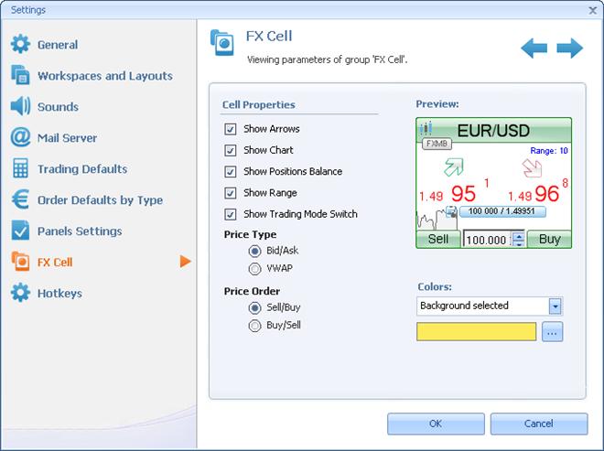Click the trading mode switch icon in preview
The width and height of the screenshot is (604, 451).
[x=451, y=211]
